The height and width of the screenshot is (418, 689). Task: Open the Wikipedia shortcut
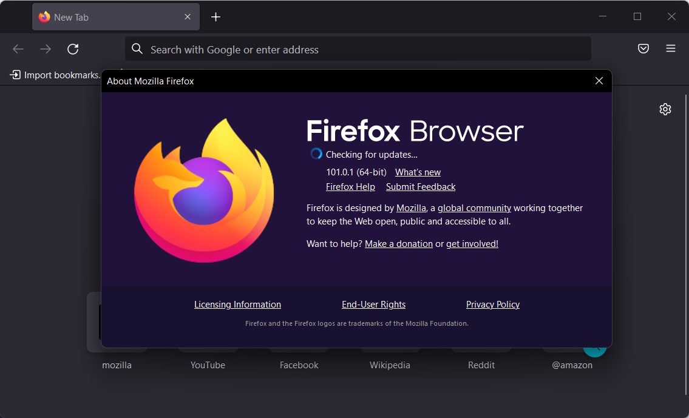pyautogui.click(x=390, y=365)
